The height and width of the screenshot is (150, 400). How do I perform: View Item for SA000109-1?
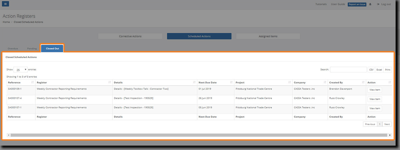pyautogui.click(x=375, y=90)
